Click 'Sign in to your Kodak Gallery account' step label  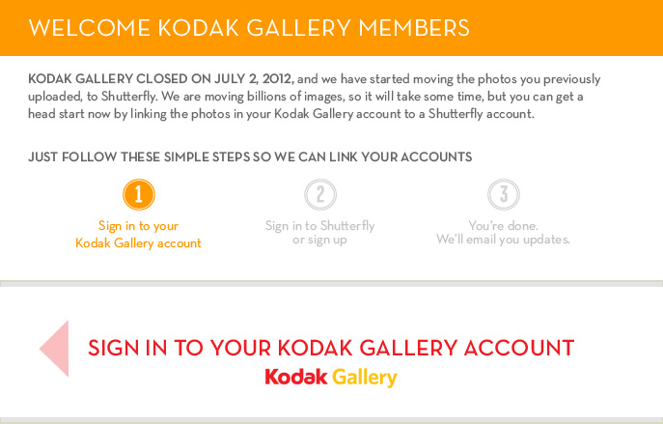click(x=138, y=235)
